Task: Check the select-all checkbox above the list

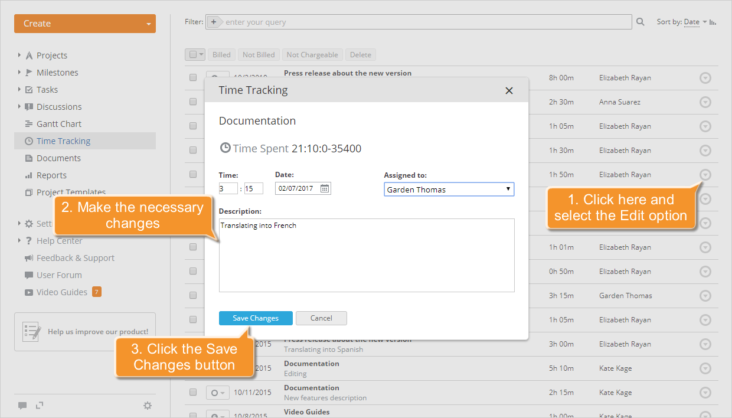Action: [x=192, y=54]
